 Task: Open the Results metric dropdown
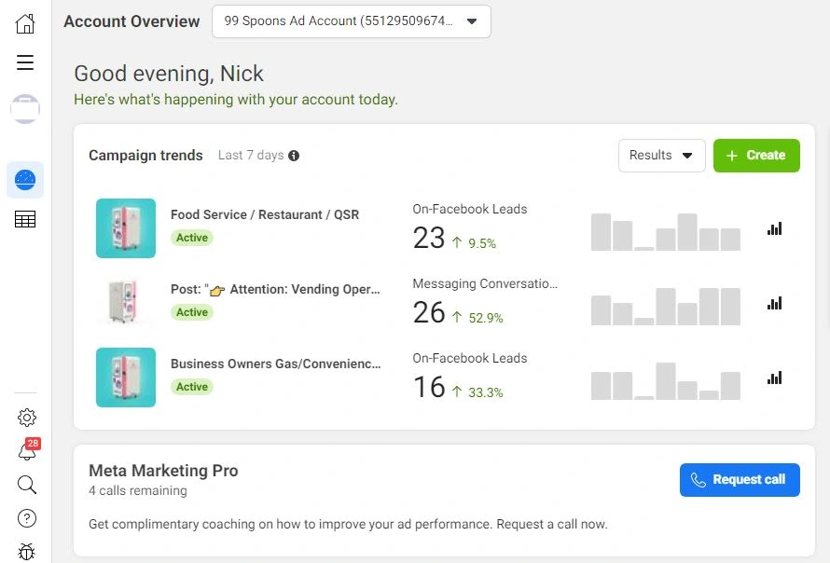(x=662, y=156)
